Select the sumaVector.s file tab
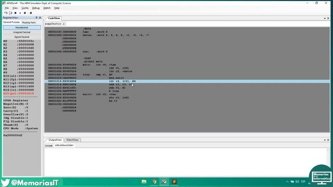This screenshot has width=333, height=187. [55, 24]
